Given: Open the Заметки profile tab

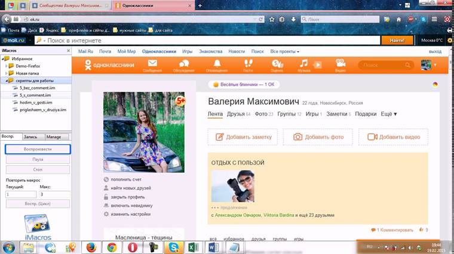Looking at the screenshot, I should pos(339,114).
